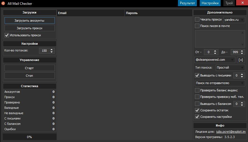Image resolution: width=248 pixels, height=142 pixels.
Task: Click text area scrollbar up arrow
Action: pyautogui.click(x=242, y=33)
